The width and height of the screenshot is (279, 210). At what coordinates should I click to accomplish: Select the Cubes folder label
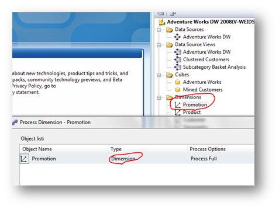pyautogui.click(x=182, y=75)
